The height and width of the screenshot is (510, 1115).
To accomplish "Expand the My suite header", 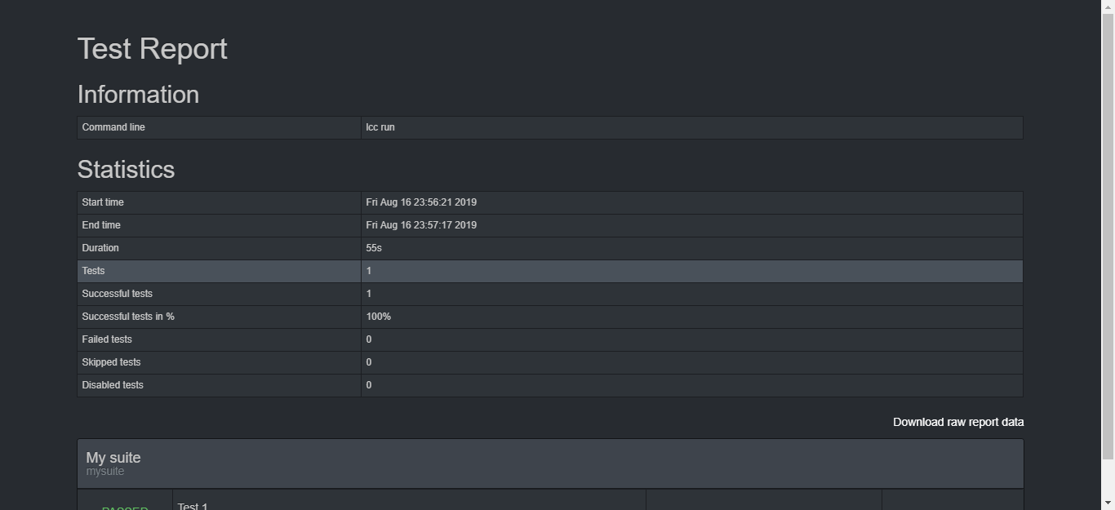I will coord(550,463).
